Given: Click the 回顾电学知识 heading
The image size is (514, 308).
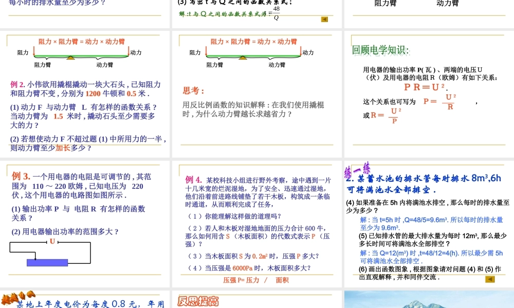Looking at the screenshot, I should 380,50.
